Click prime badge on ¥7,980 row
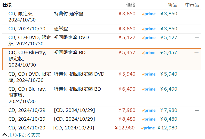The height and width of the screenshot is (139, 205). 148,111
